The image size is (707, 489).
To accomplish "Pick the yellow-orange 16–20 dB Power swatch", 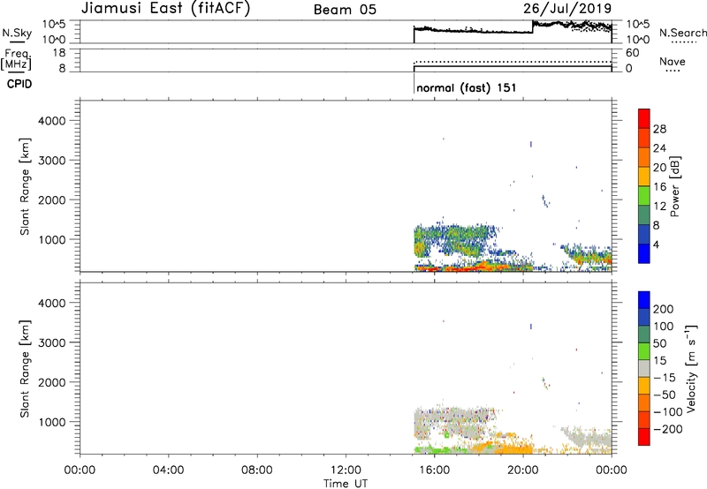I will coord(644,177).
